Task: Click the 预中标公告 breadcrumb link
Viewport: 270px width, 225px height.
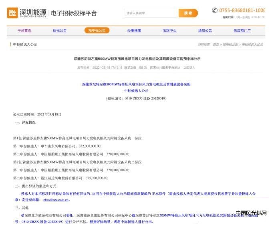Action: point(230,44)
